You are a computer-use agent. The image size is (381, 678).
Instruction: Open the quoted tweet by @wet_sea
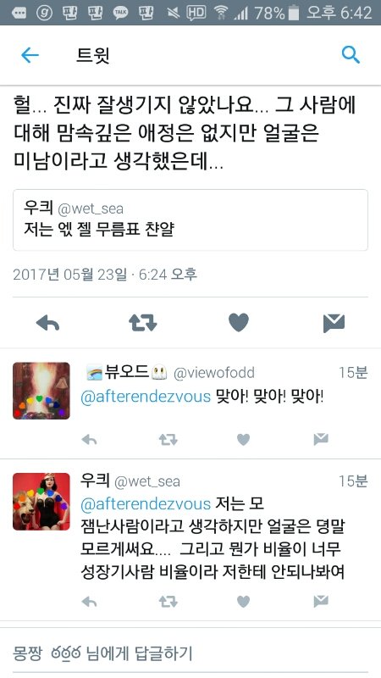190,220
